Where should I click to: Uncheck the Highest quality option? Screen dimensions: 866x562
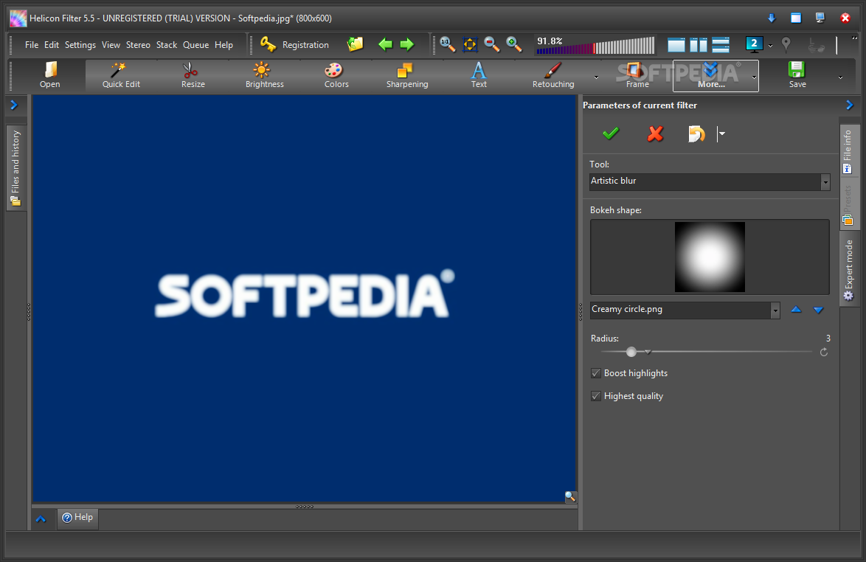596,396
